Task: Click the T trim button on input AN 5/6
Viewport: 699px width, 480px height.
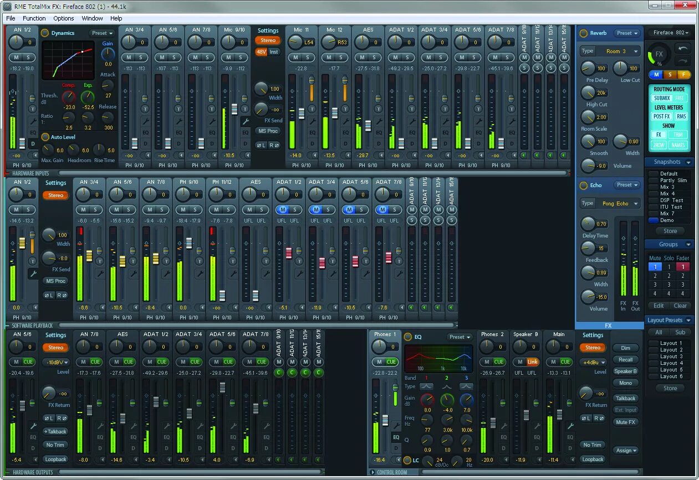Action: (x=178, y=109)
